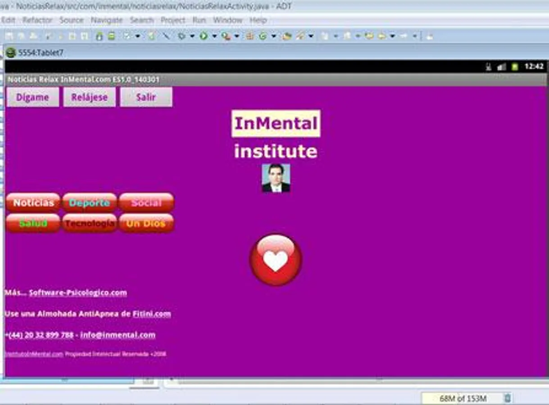Click the green New Java Class icon
Image resolution: width=549 pixels, height=405 pixels.
coord(263,36)
